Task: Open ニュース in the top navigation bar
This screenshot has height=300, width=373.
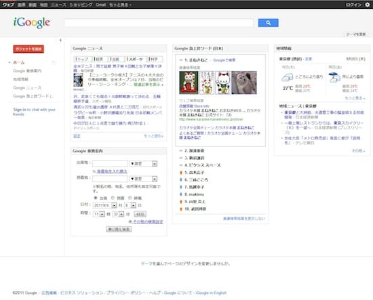Action: pos(58,5)
